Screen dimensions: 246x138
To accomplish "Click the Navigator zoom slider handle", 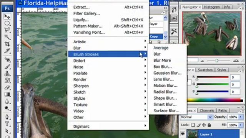I will (217, 61).
